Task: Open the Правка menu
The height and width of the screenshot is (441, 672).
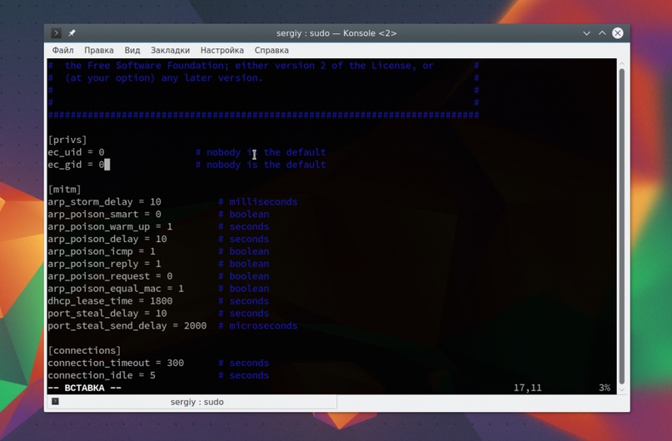Action: 99,51
